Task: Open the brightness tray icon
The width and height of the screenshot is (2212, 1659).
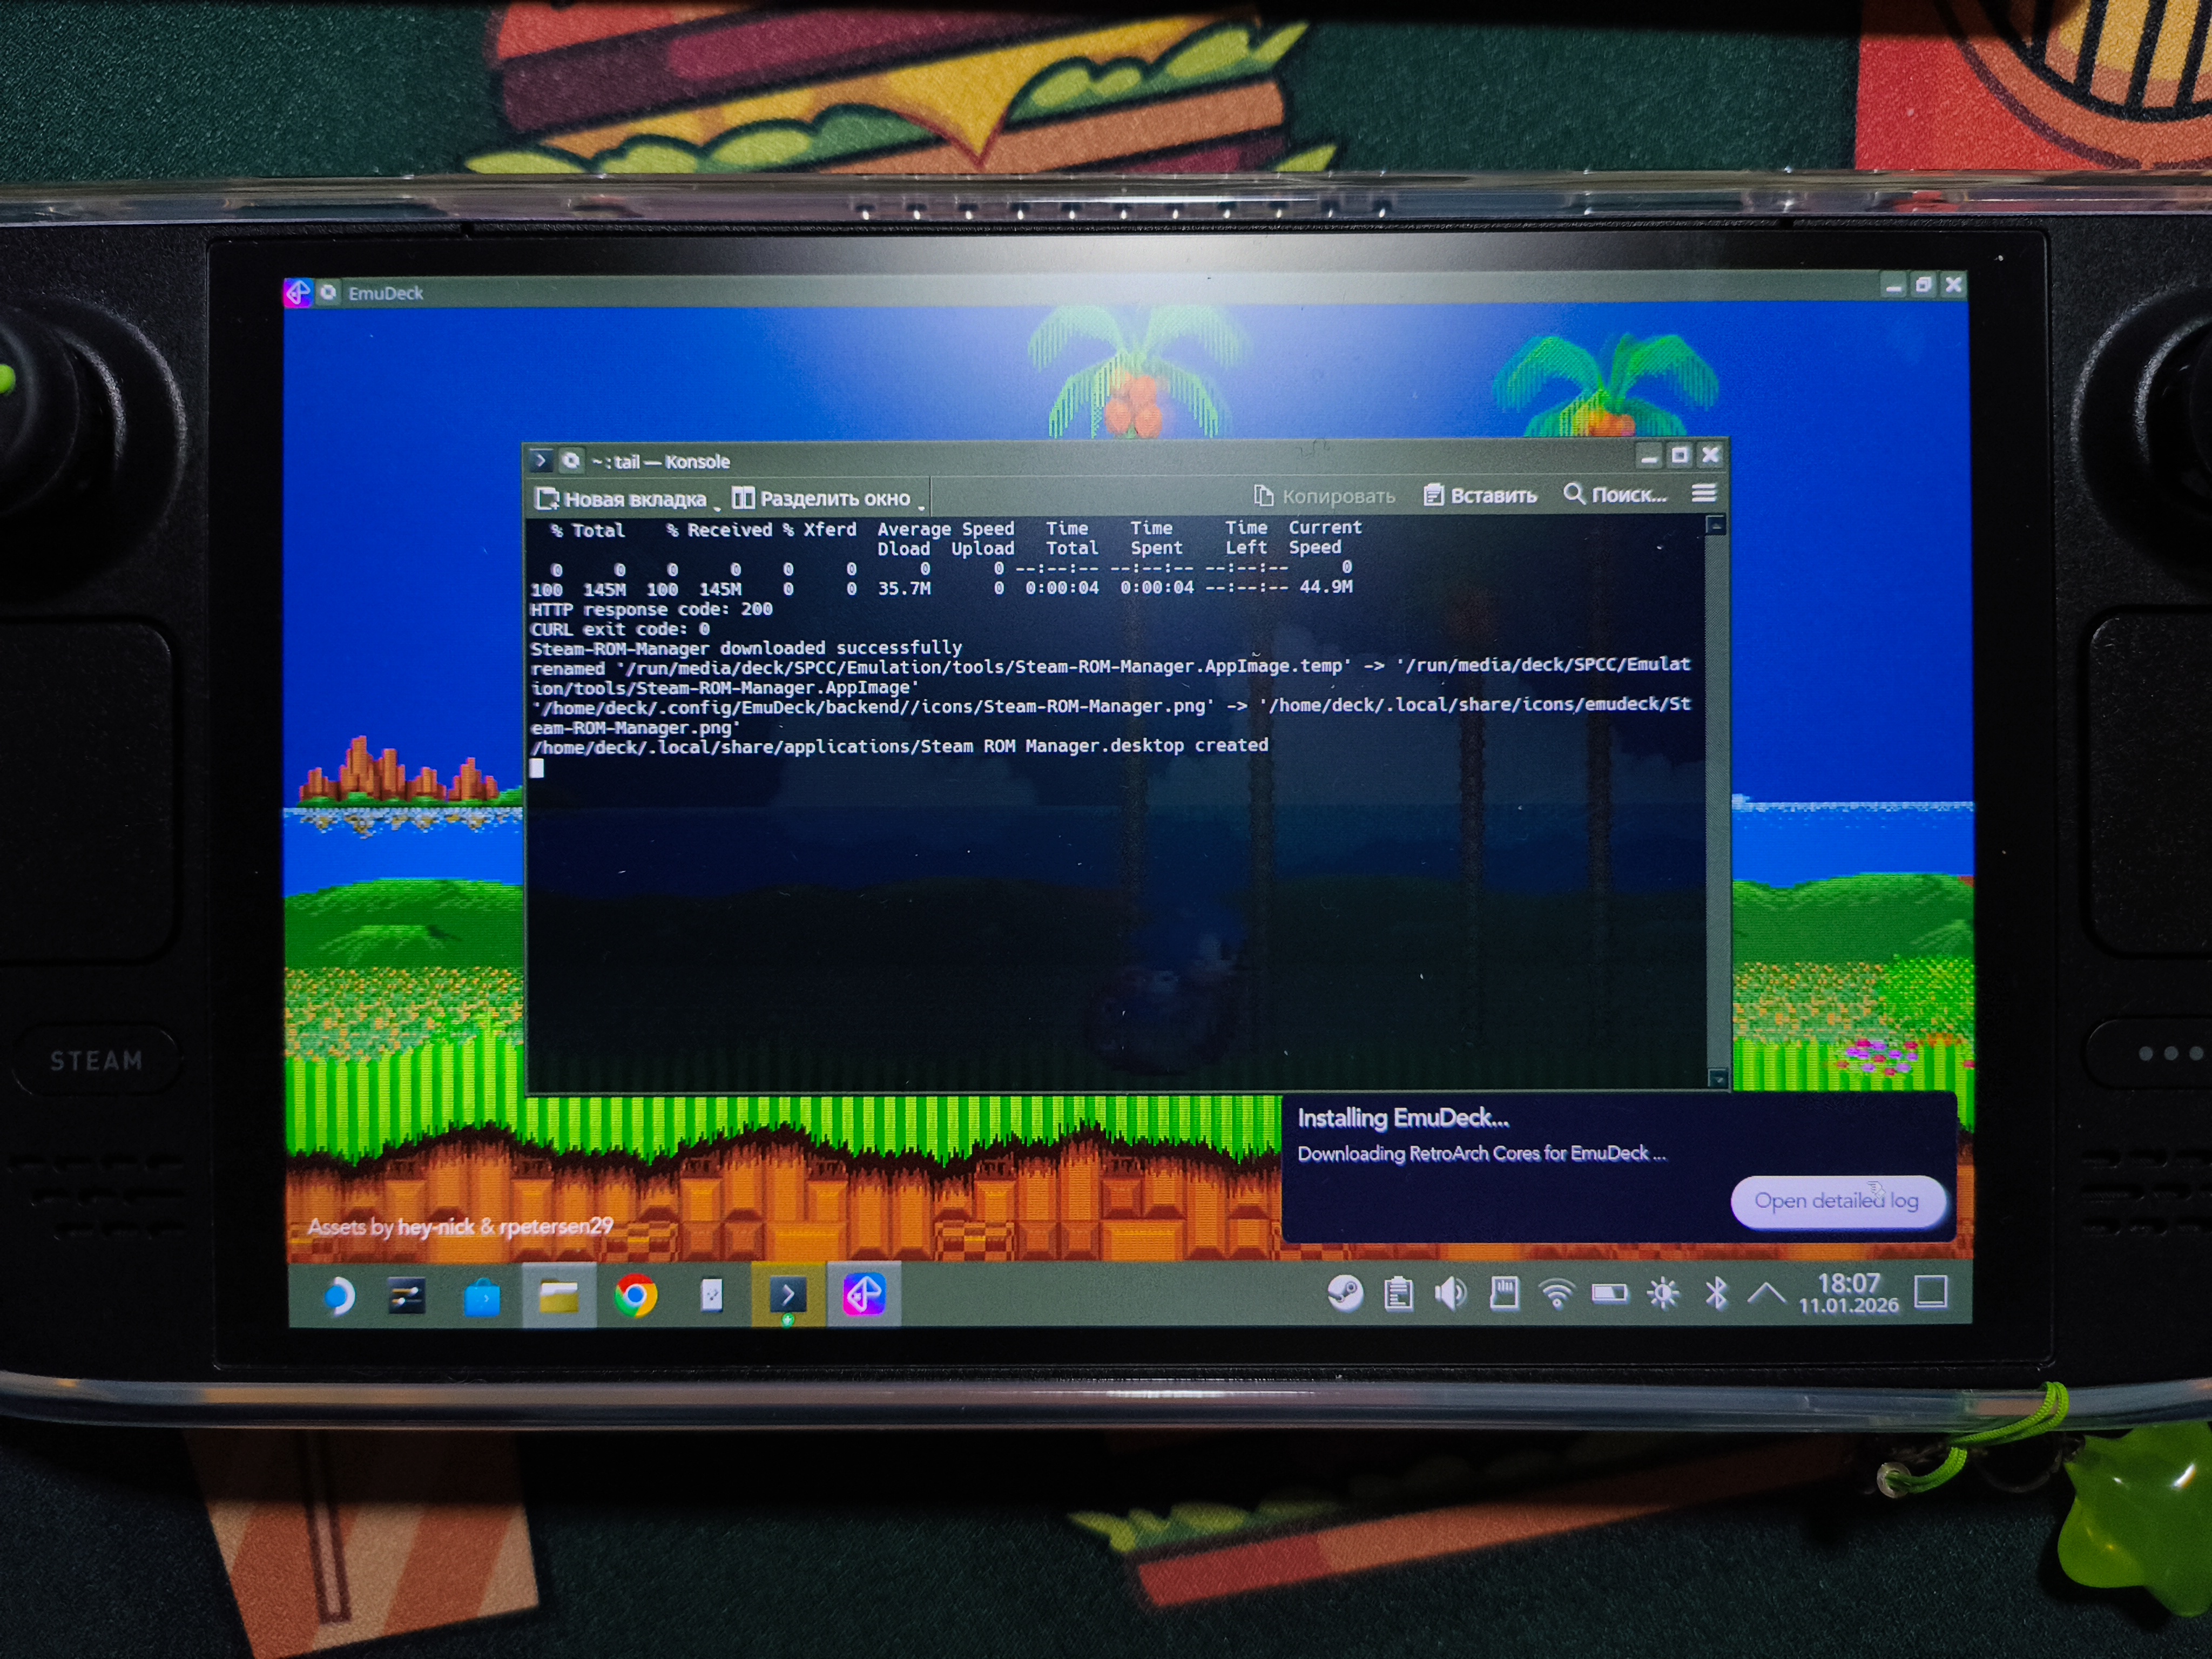Action: click(x=1663, y=1294)
